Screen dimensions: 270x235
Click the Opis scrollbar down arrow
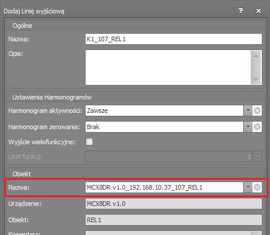tap(255, 79)
